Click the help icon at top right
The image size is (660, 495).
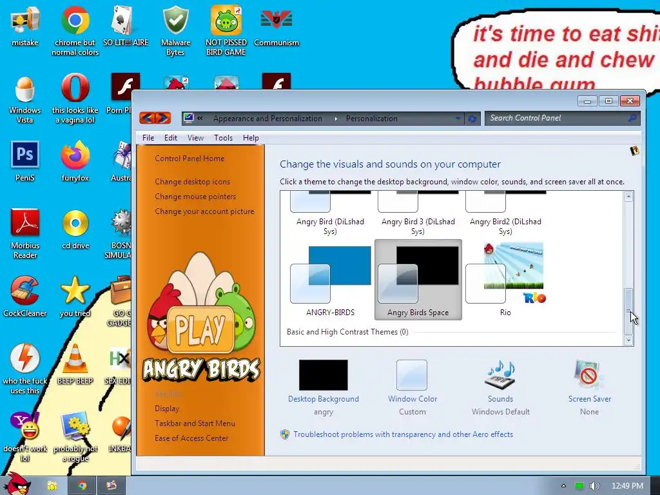tap(635, 151)
